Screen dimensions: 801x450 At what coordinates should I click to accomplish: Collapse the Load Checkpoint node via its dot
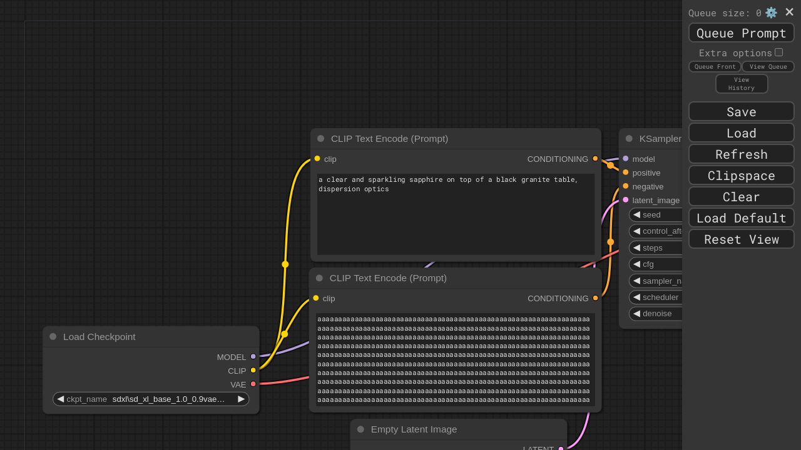[53, 337]
